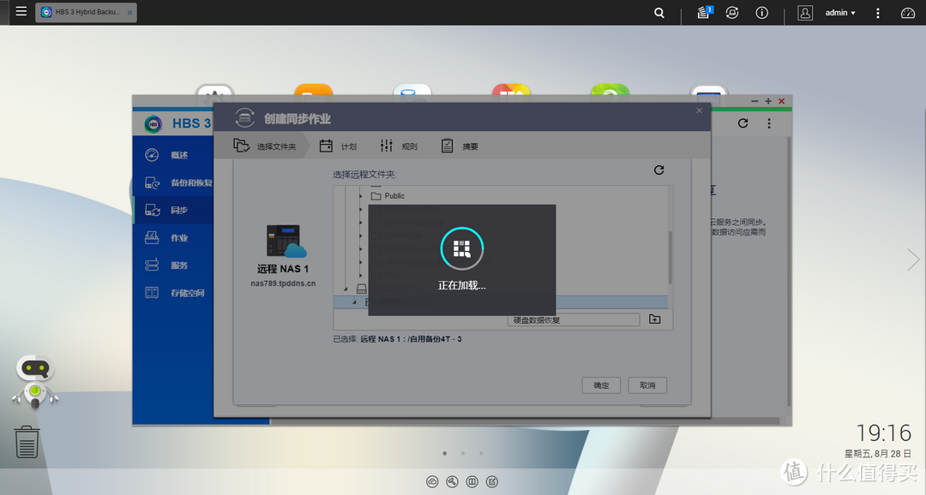Refresh the remote folder list
The height and width of the screenshot is (495, 926).
point(659,170)
